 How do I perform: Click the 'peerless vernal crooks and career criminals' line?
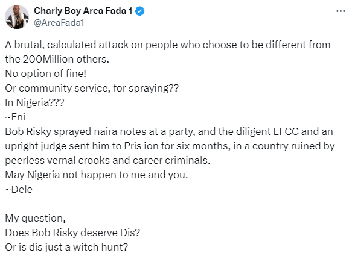point(107,161)
